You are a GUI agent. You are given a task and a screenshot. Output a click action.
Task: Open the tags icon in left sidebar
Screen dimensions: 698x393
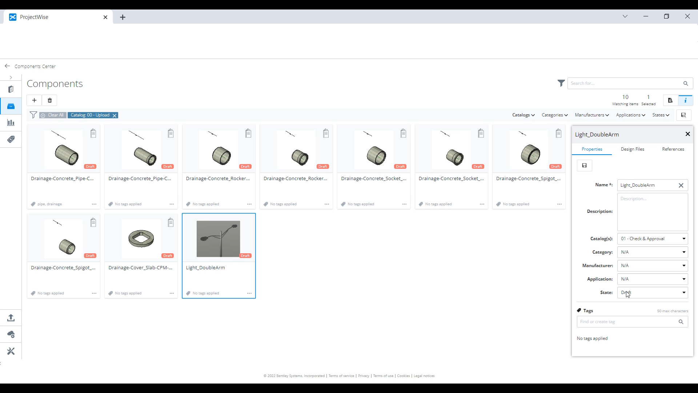pyautogui.click(x=11, y=139)
